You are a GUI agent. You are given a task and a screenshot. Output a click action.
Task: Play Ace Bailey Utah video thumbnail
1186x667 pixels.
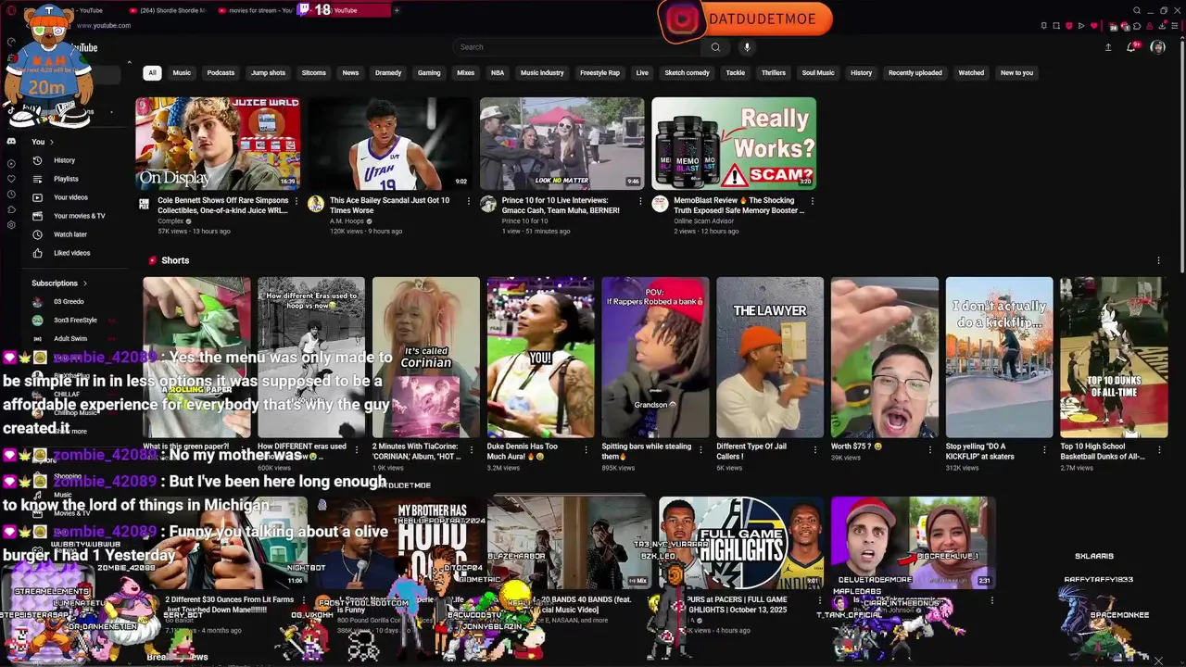coord(389,144)
